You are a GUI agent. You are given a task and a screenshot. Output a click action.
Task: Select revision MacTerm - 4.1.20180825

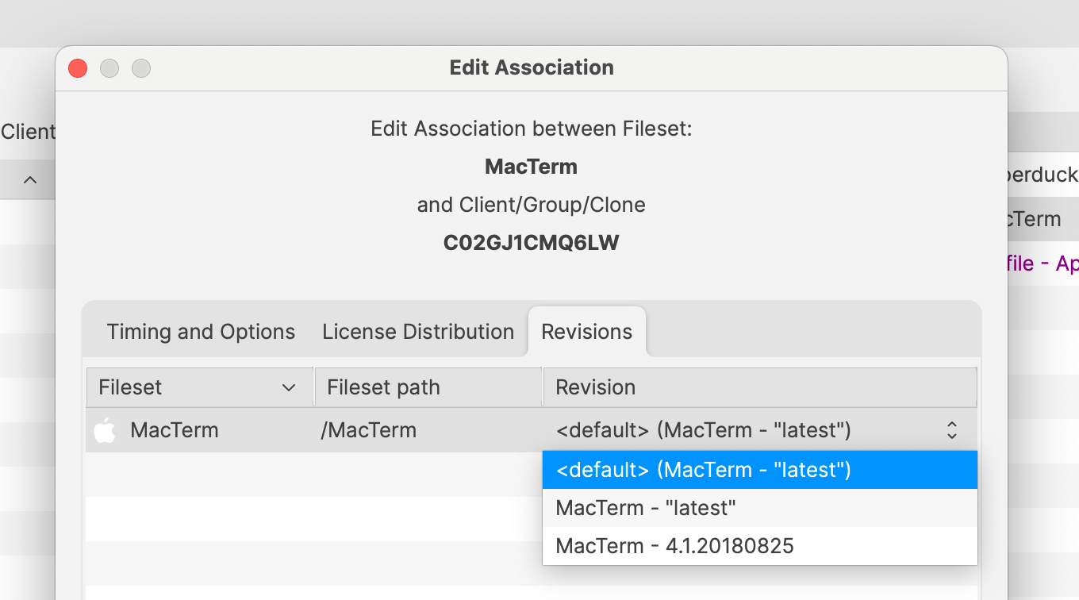pyautogui.click(x=759, y=546)
